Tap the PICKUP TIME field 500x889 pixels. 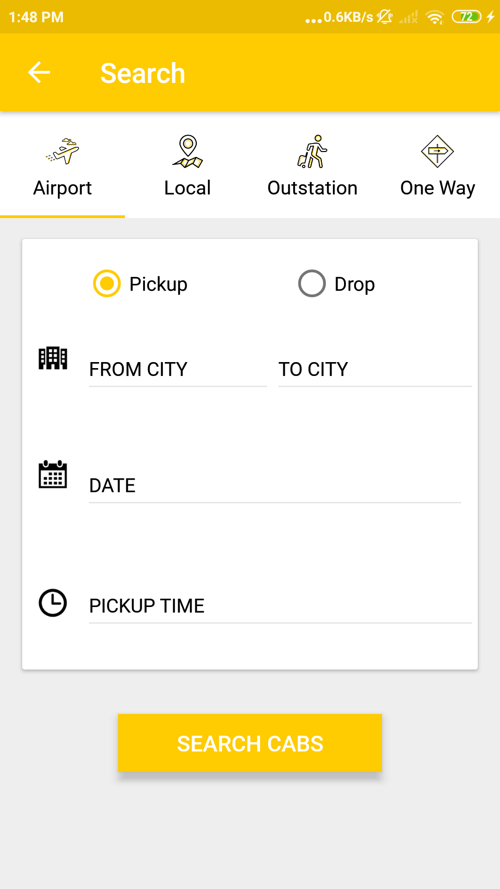coord(280,606)
